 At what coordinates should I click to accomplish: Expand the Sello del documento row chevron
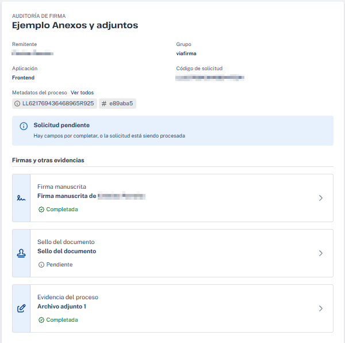point(320,253)
